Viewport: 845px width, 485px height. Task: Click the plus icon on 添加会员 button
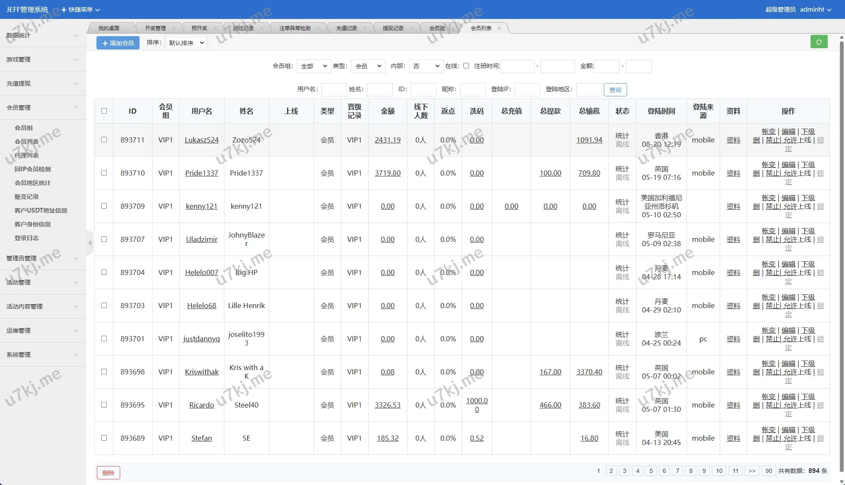(105, 43)
